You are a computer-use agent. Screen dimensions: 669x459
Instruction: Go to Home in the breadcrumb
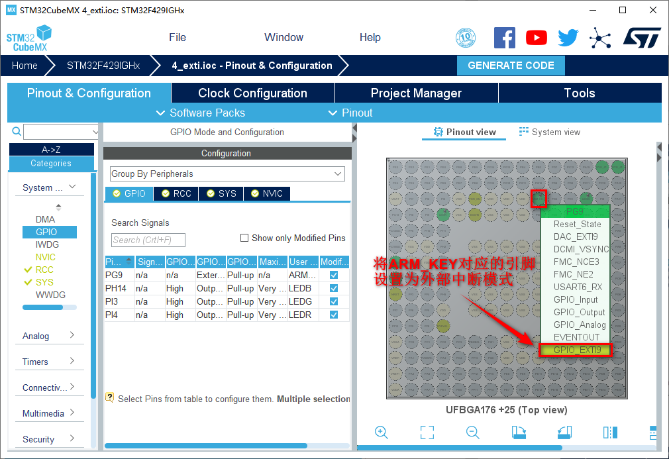pos(25,66)
